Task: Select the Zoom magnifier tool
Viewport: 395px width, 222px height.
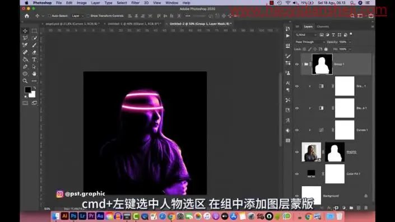Action: click(25, 81)
